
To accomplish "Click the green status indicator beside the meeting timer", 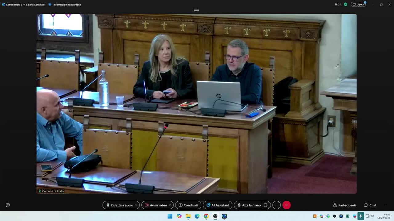I will tap(345, 5).
